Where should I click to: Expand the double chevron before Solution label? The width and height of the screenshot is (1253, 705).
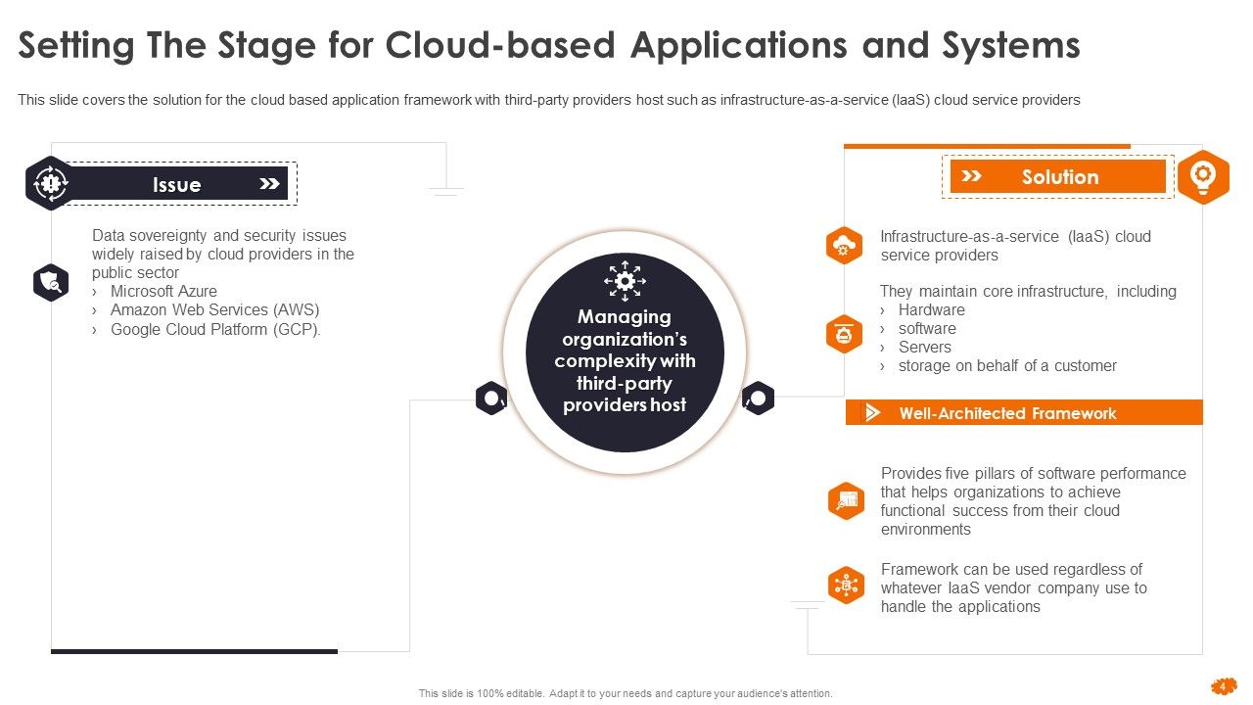(970, 177)
